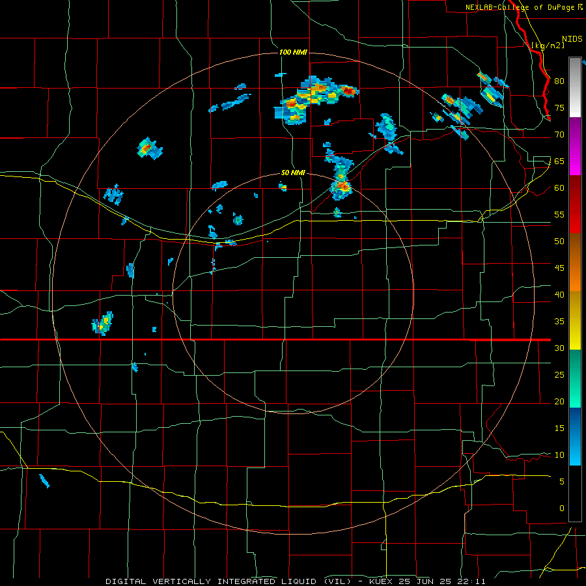Click the scale value 45
This screenshot has height=586, width=586.
(x=559, y=268)
